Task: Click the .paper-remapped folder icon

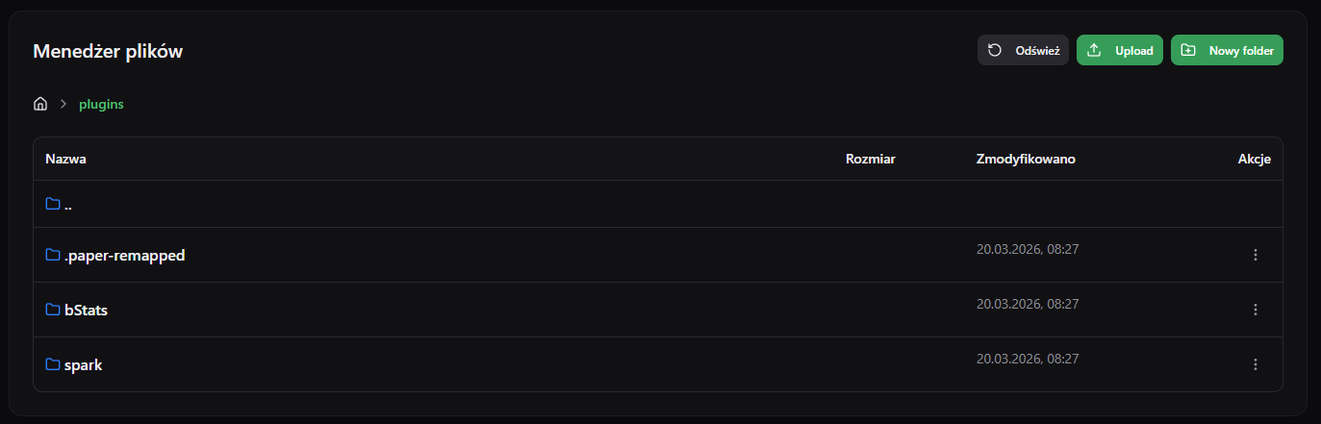Action: 53,255
